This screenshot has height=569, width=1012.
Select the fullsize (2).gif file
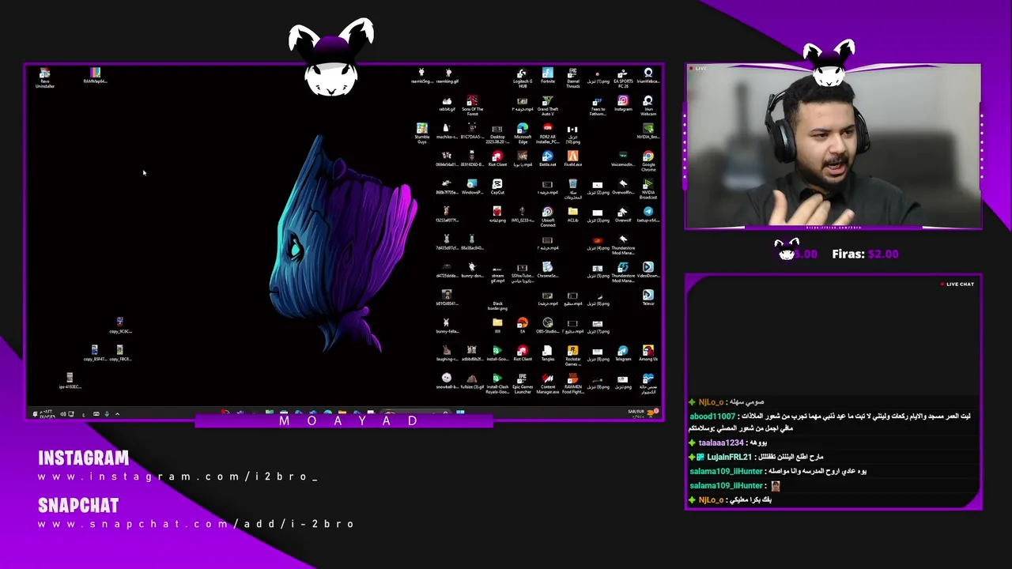472,380
